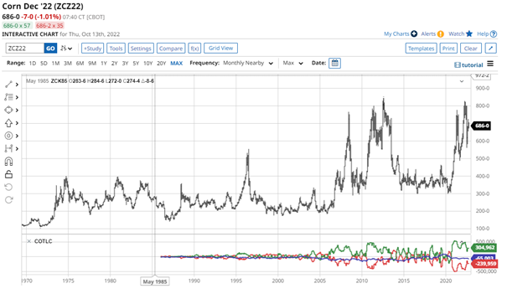Click the green 304,962 COT value label
This screenshot has height=304, width=507.
pyautogui.click(x=484, y=248)
